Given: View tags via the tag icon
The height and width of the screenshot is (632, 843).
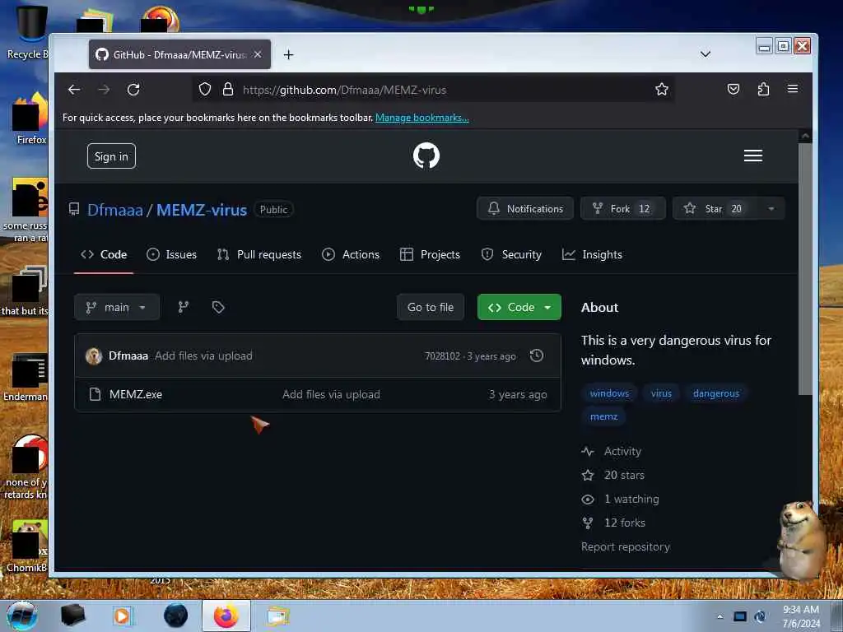Looking at the screenshot, I should click(218, 307).
